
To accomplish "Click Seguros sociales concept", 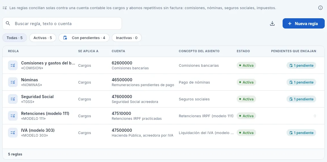I will (x=194, y=99).
